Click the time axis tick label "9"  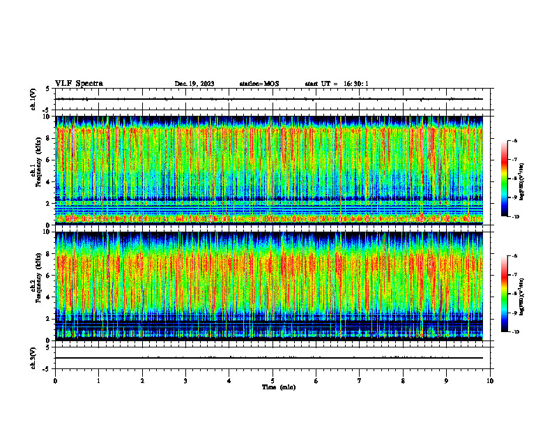(x=446, y=381)
